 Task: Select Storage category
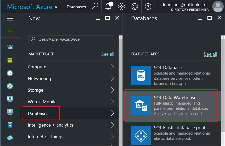[36, 90]
